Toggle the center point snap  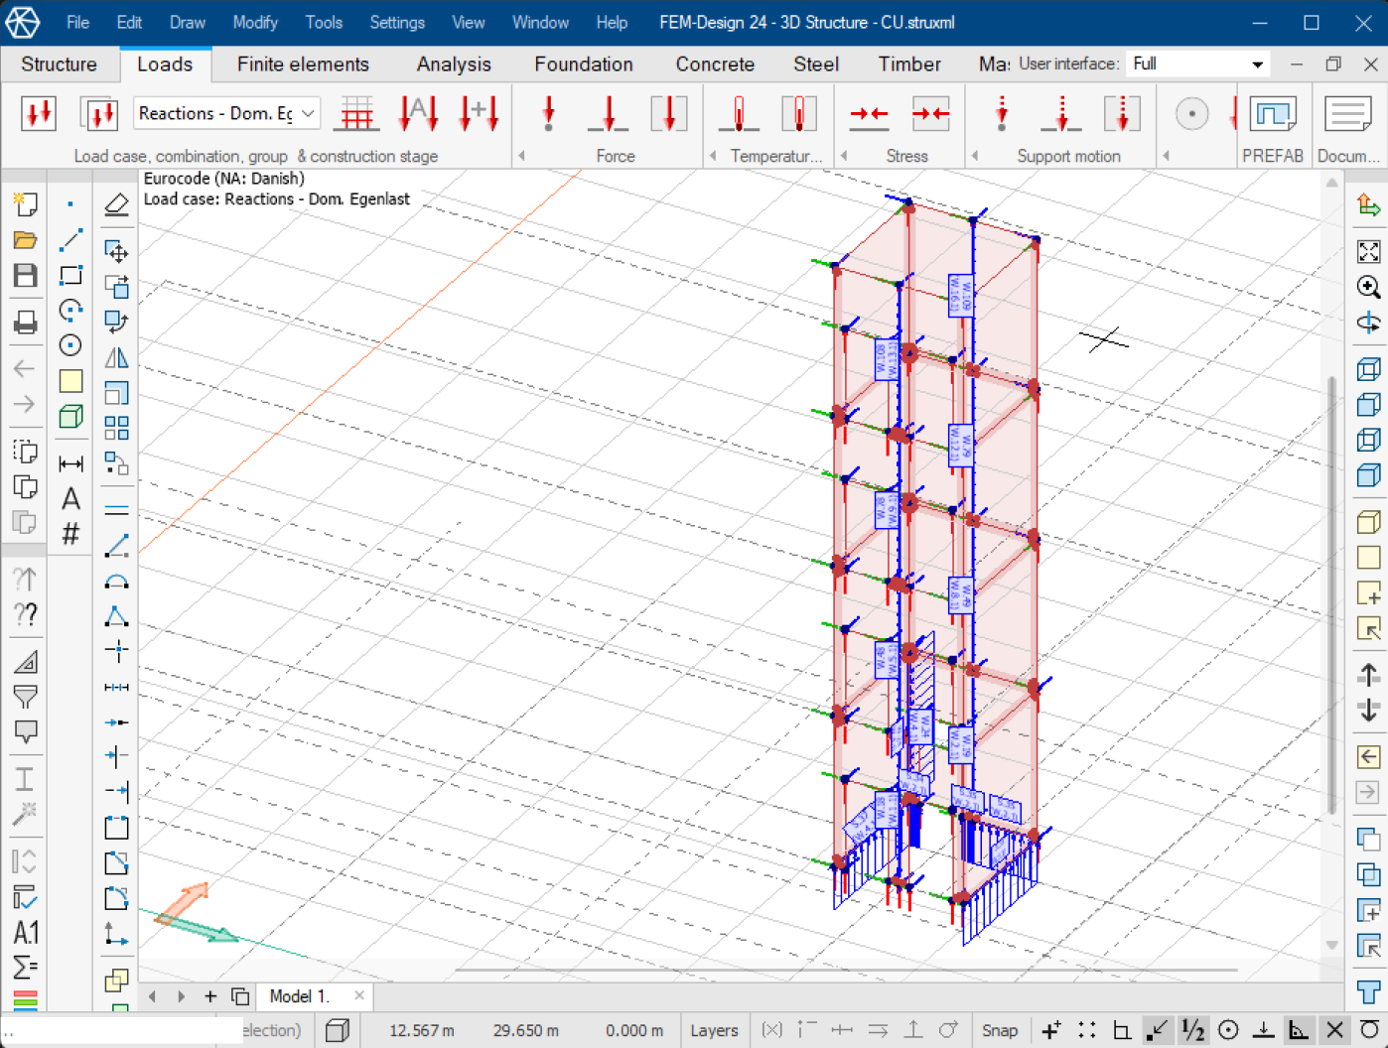click(x=1228, y=1030)
